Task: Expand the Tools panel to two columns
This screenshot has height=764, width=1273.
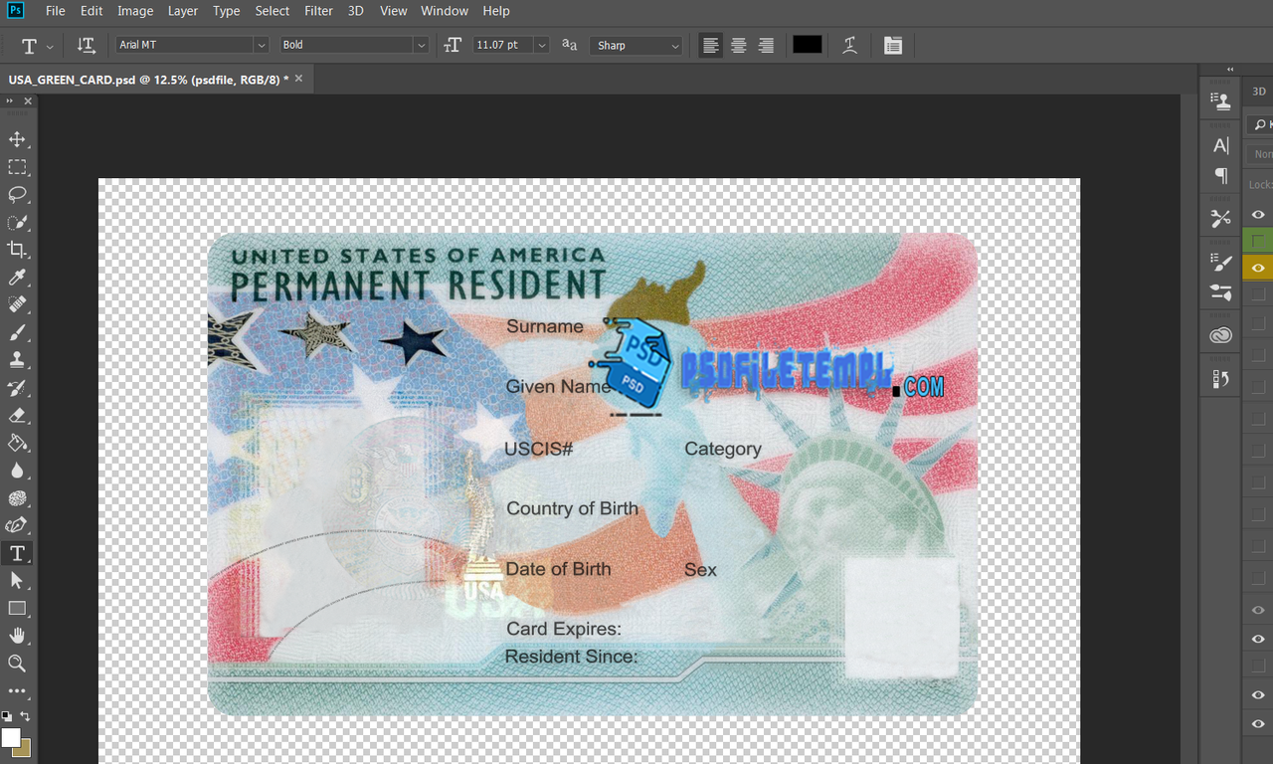Action: (10, 101)
